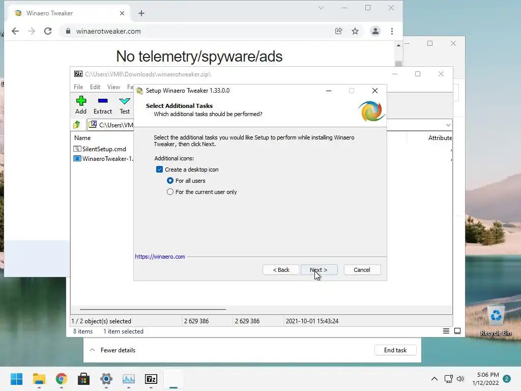Expand the 7-Zip address path dropdown

click(x=448, y=125)
